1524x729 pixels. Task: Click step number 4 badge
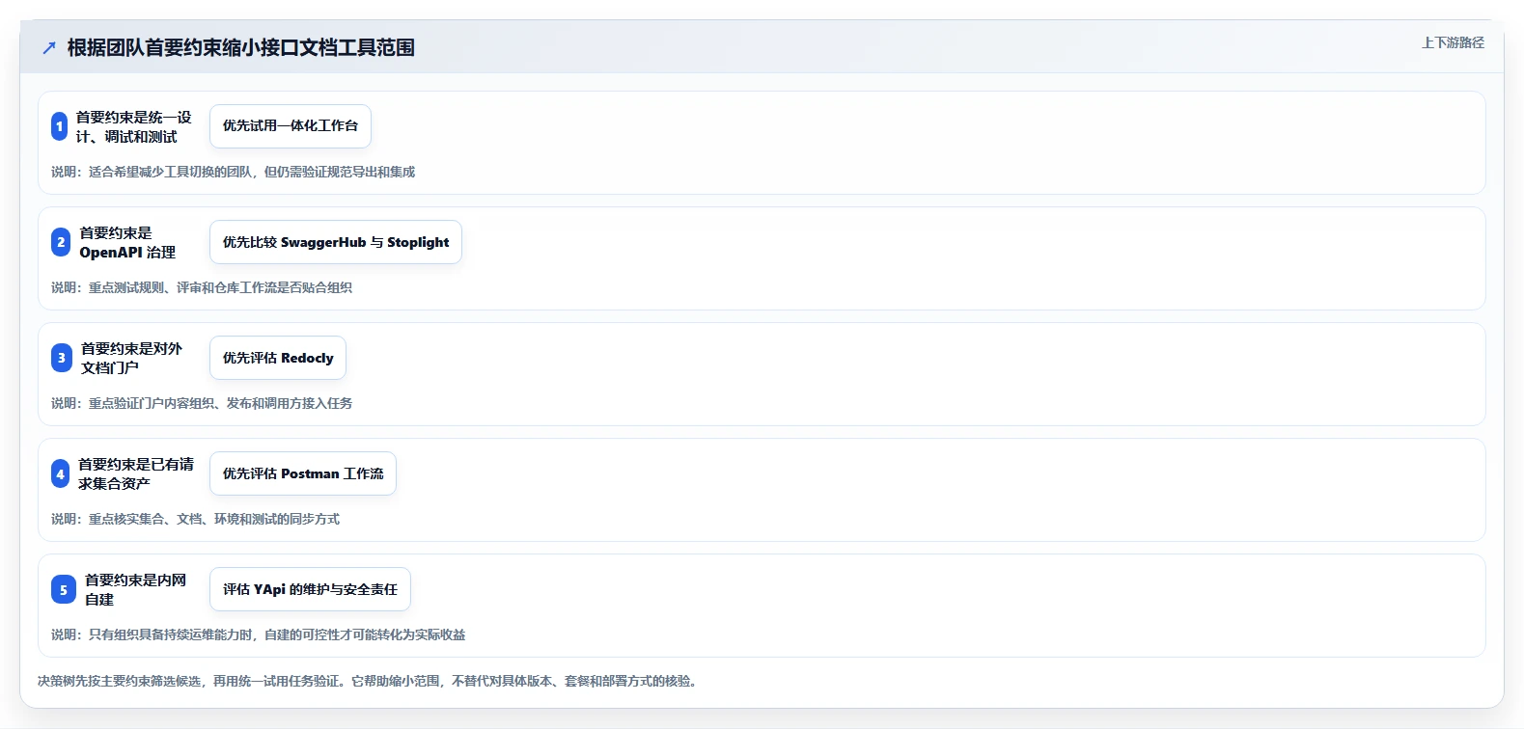point(60,473)
